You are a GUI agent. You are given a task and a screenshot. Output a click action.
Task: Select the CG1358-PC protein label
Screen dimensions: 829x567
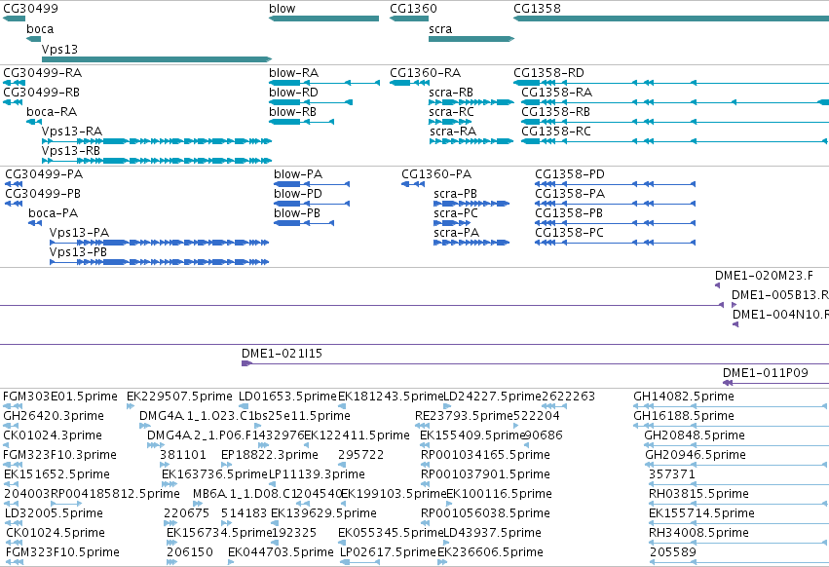(x=570, y=233)
